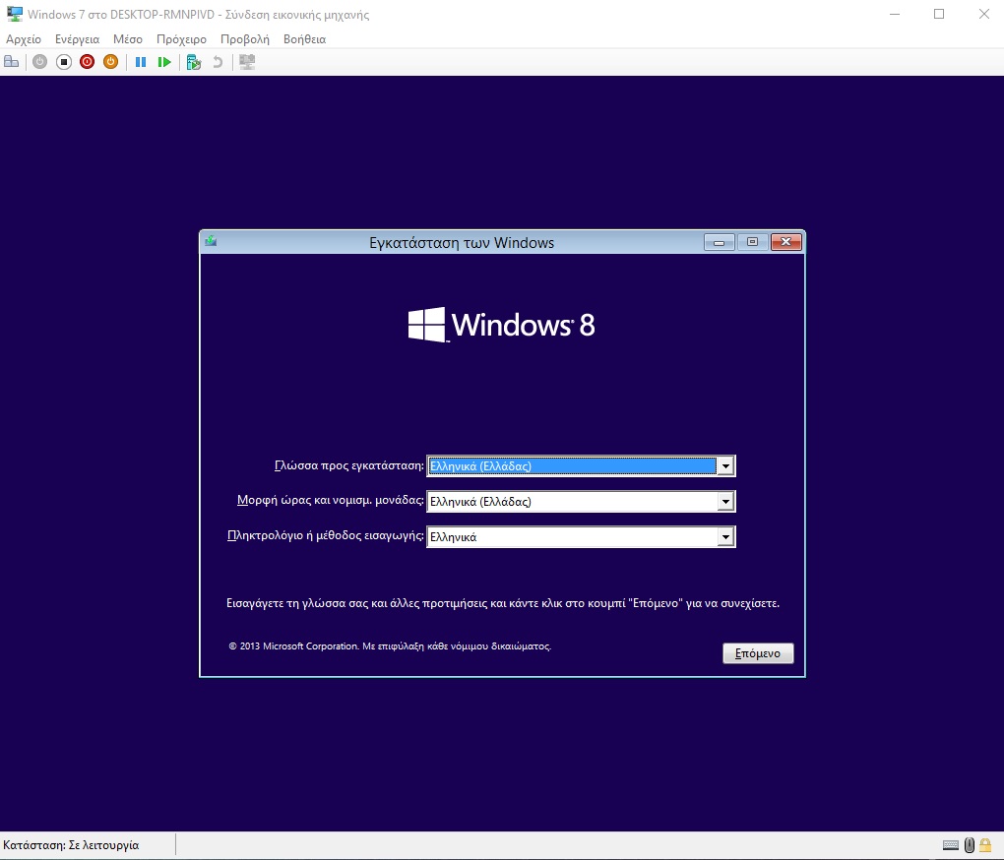1004x860 pixels.
Task: Click the gray Start power icon
Action: (x=39, y=62)
